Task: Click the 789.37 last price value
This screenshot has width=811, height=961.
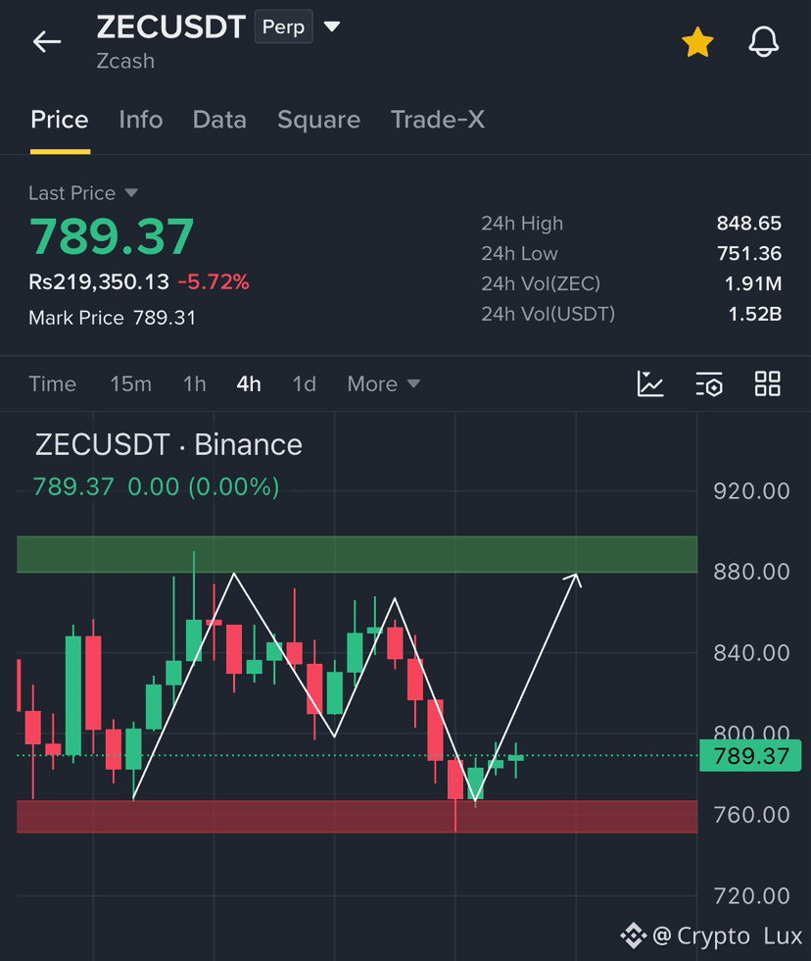Action: coord(112,236)
